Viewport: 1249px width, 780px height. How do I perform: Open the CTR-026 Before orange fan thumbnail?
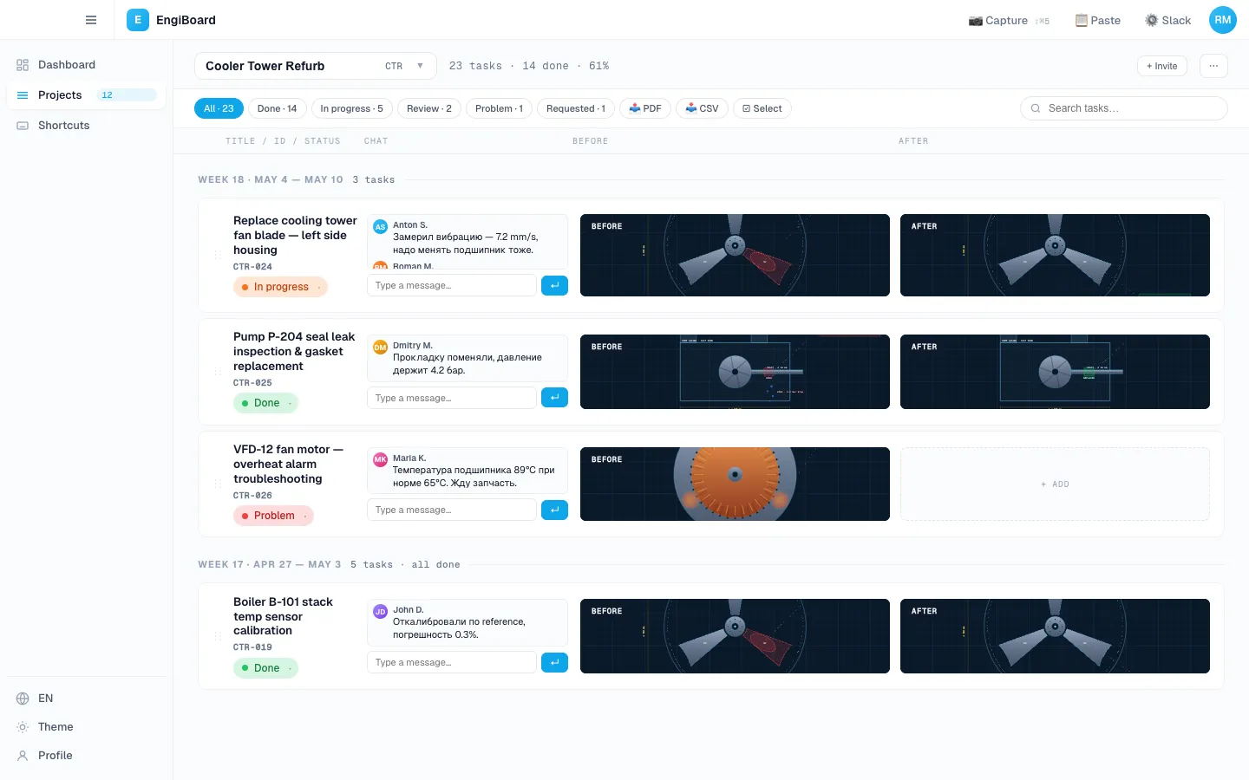click(x=735, y=484)
